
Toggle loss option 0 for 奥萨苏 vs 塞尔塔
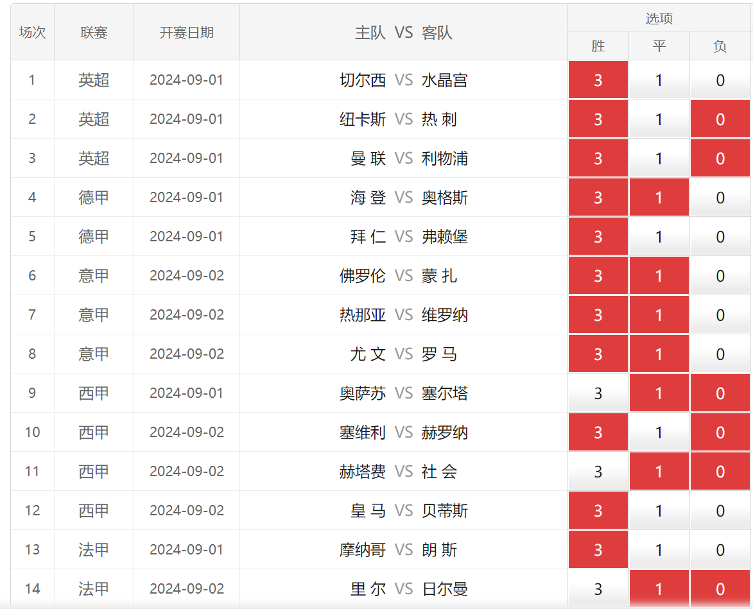pos(720,393)
